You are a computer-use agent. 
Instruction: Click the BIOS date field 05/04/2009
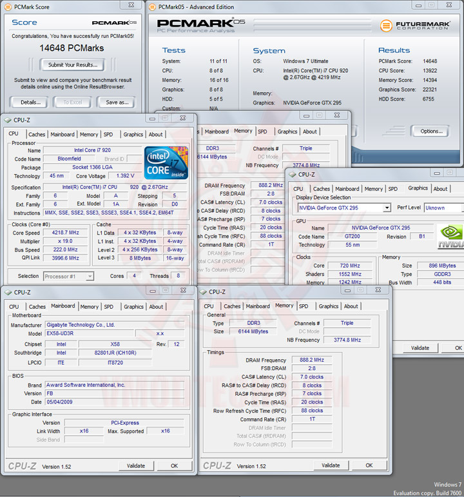pos(115,402)
